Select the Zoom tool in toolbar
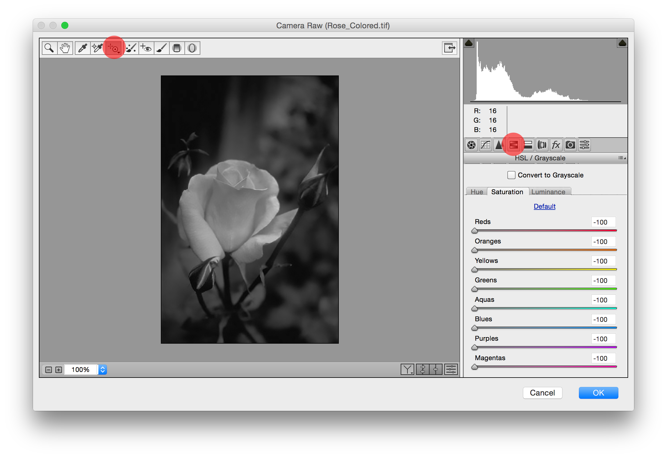 [49, 48]
